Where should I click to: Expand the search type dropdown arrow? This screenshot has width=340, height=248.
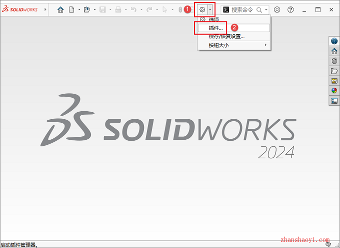point(266,10)
